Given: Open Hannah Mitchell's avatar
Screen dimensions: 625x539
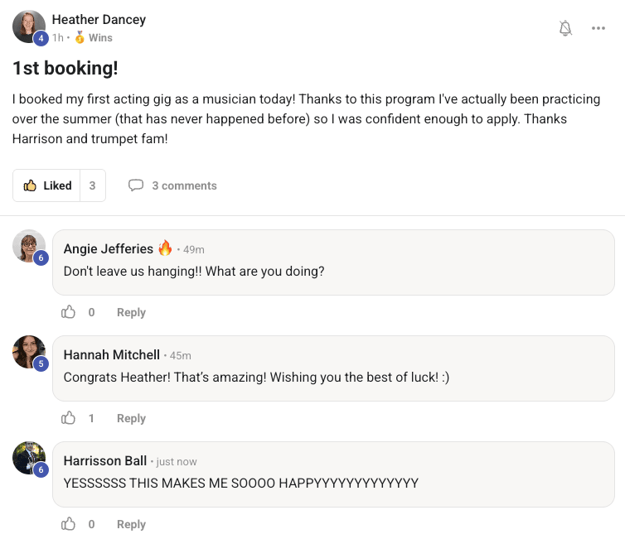Looking at the screenshot, I should click(x=28, y=352).
